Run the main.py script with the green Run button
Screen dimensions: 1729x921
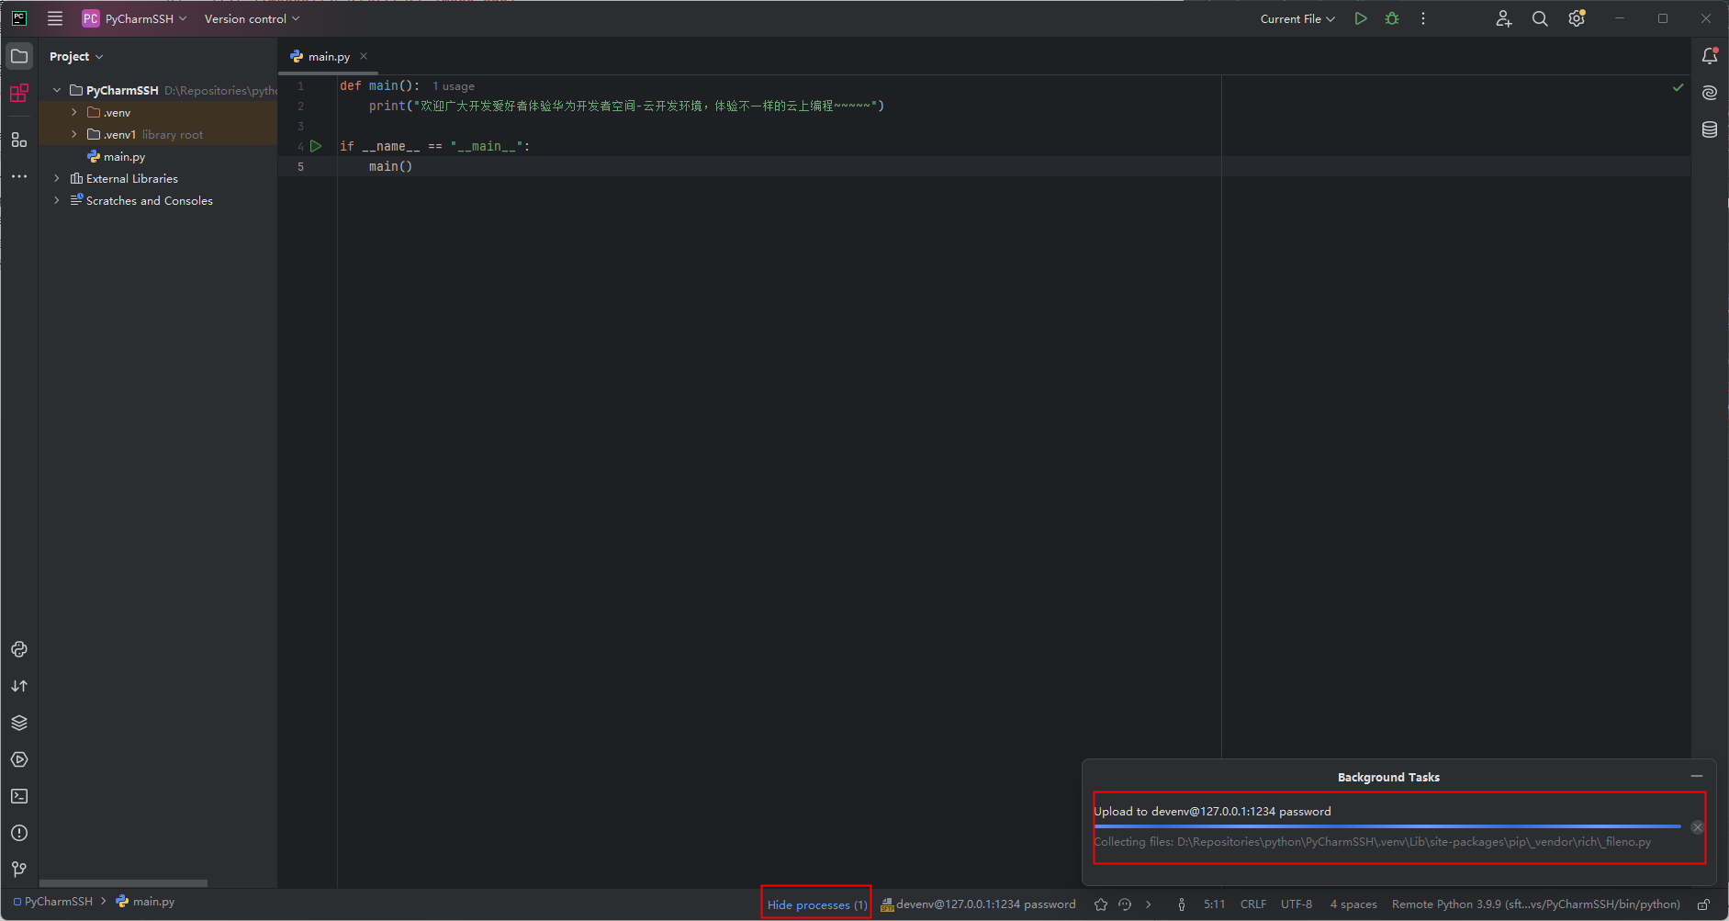pyautogui.click(x=1362, y=18)
